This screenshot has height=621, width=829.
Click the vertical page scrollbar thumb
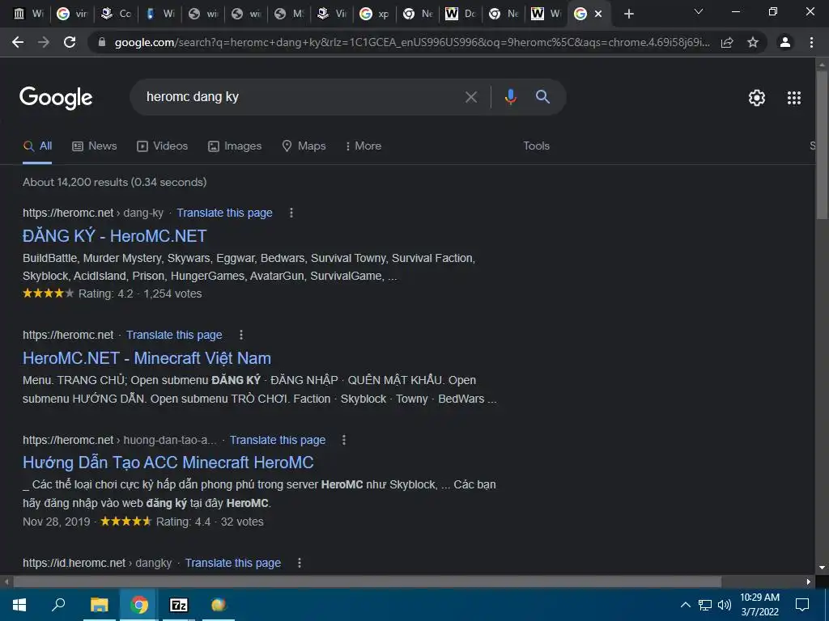tap(822, 145)
